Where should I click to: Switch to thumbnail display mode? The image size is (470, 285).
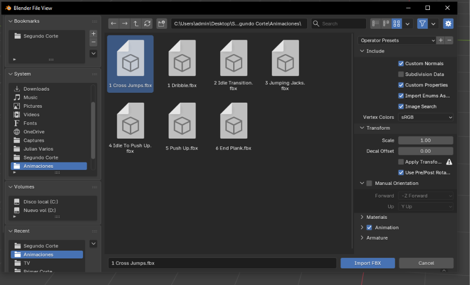tap(397, 23)
